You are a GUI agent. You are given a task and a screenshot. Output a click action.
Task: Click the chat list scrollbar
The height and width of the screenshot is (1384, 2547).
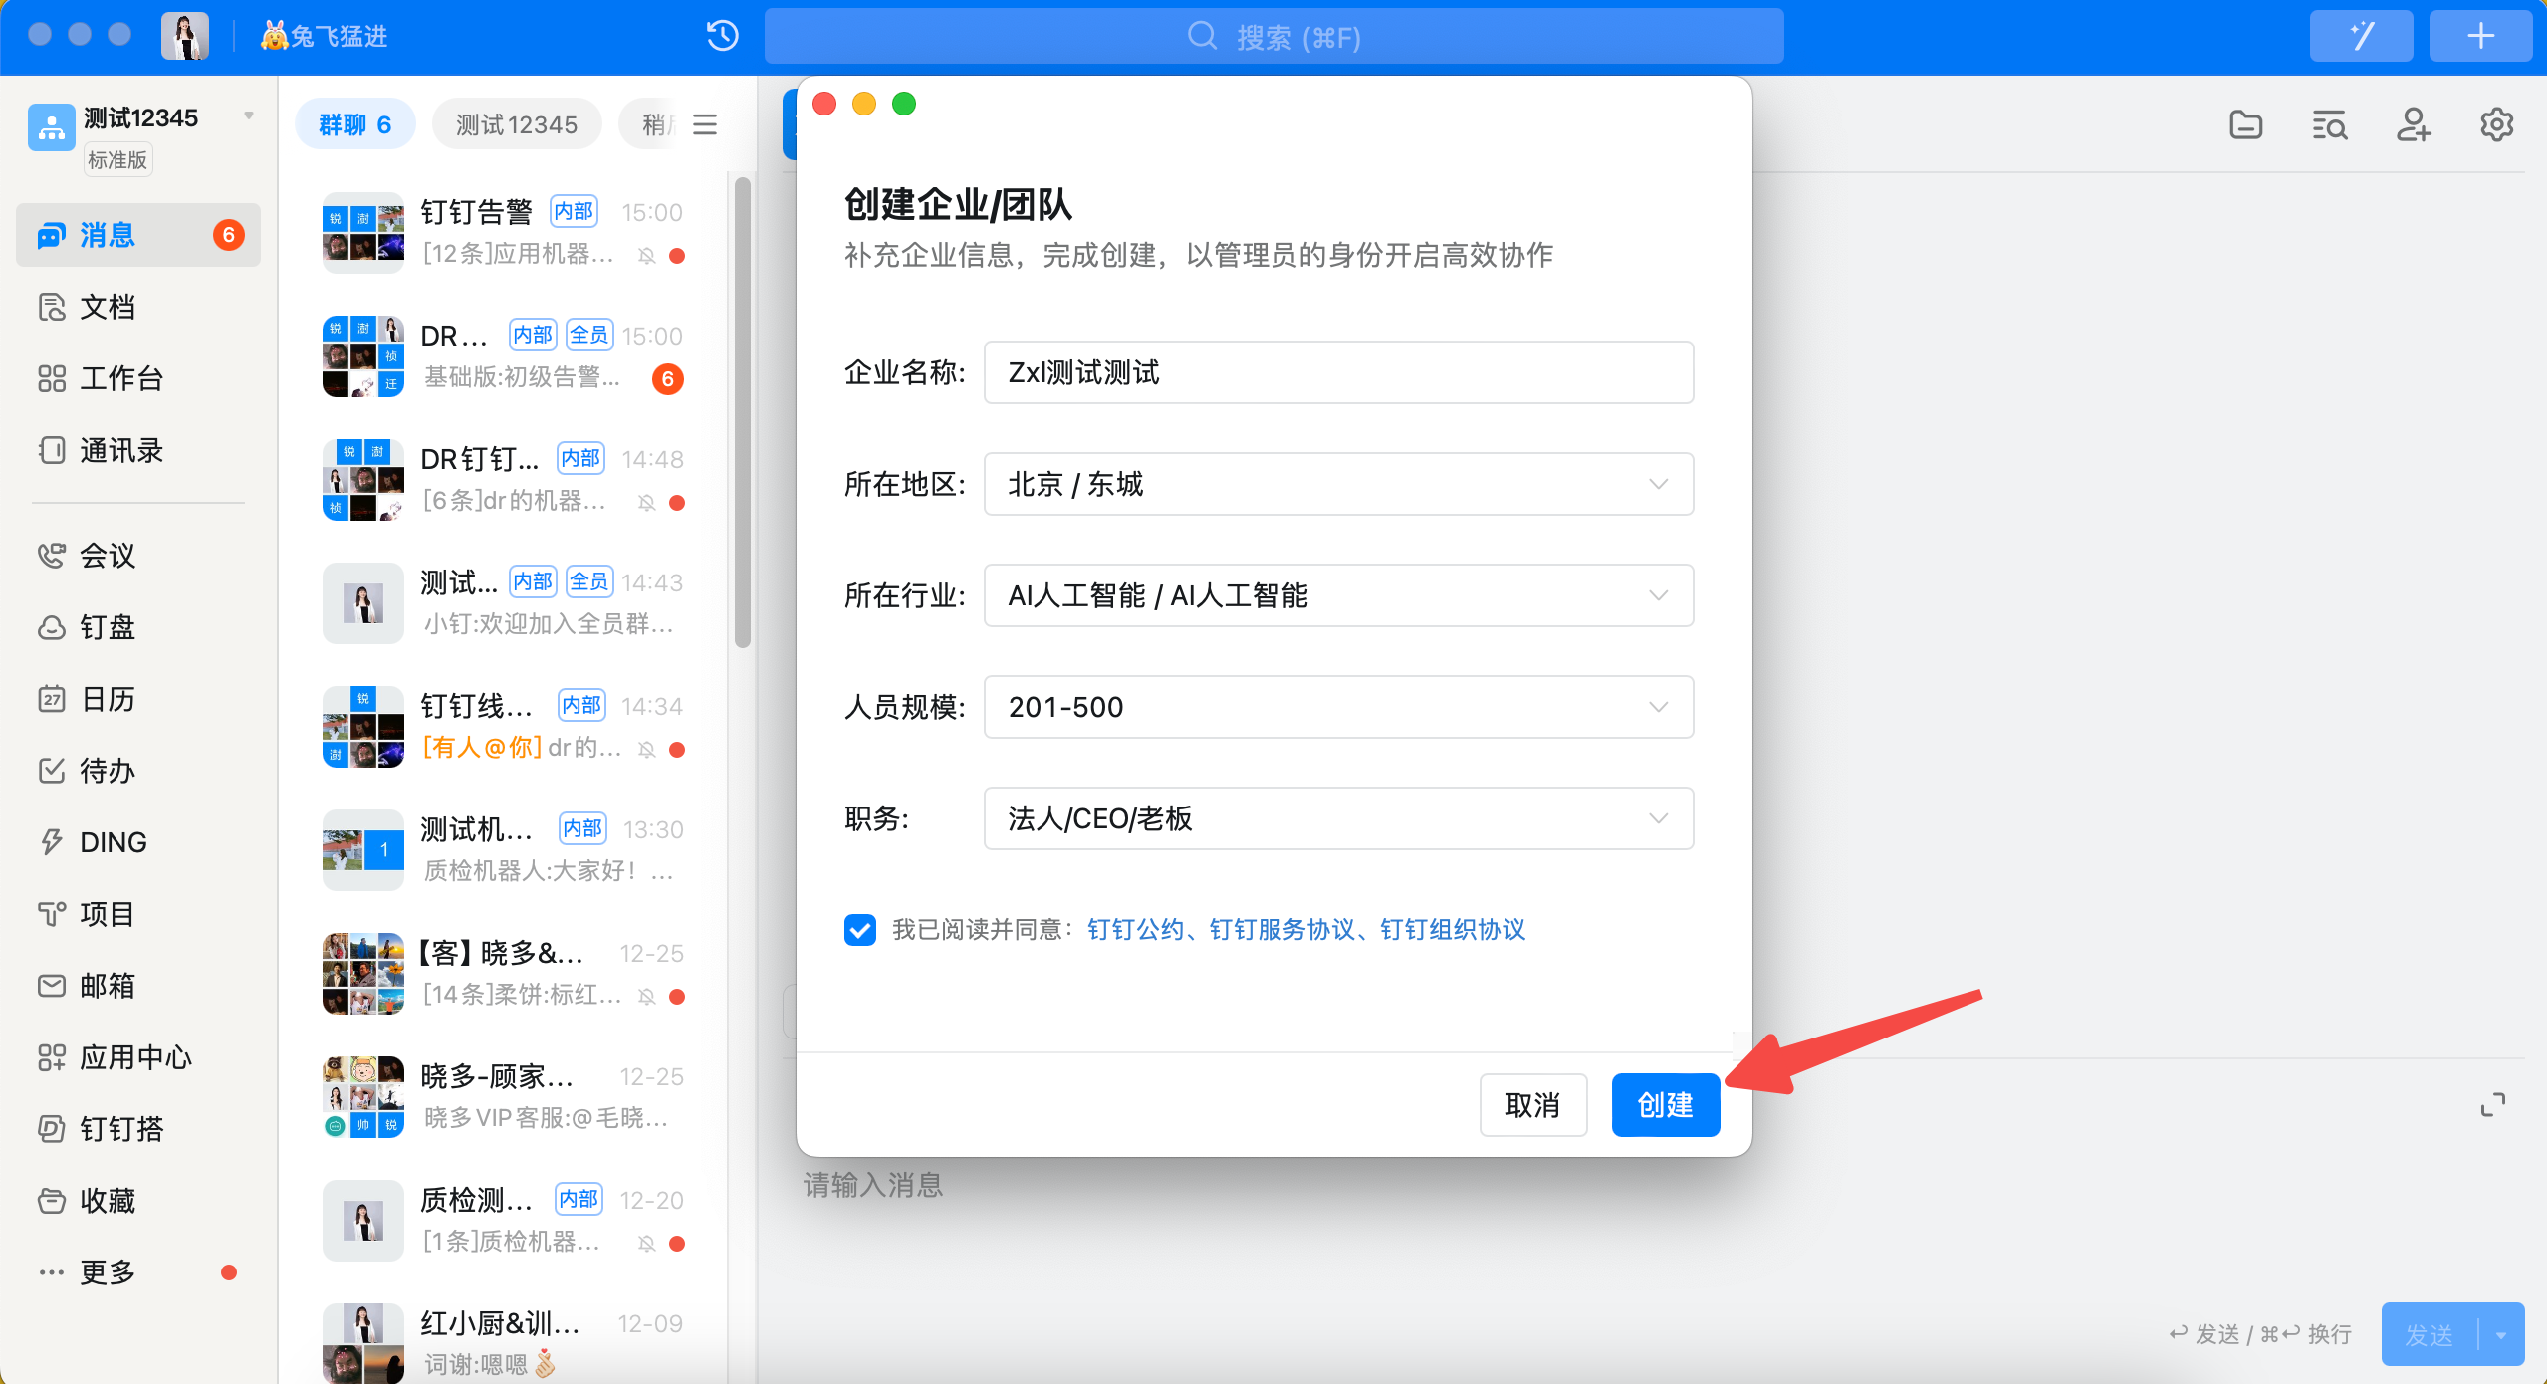(743, 412)
